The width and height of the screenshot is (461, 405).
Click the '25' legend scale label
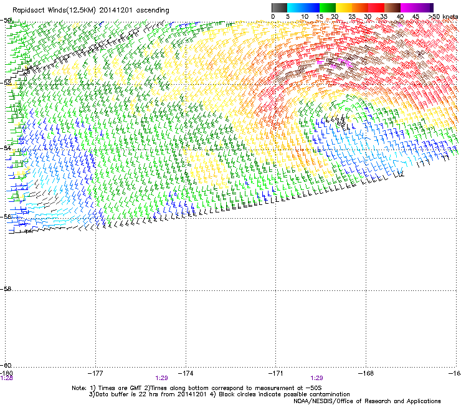tap(351, 17)
